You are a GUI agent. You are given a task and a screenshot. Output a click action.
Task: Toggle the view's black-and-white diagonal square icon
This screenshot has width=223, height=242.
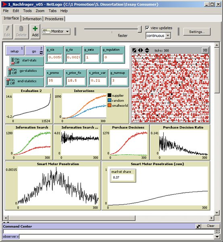pyautogui.click(x=134, y=50)
